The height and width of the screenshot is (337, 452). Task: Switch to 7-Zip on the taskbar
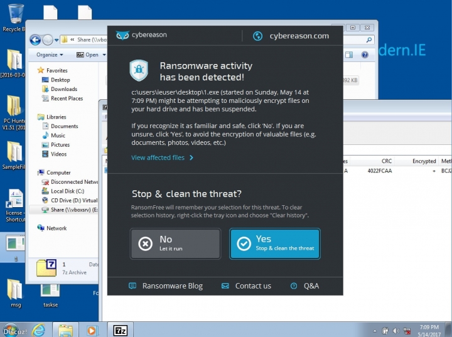(120, 330)
